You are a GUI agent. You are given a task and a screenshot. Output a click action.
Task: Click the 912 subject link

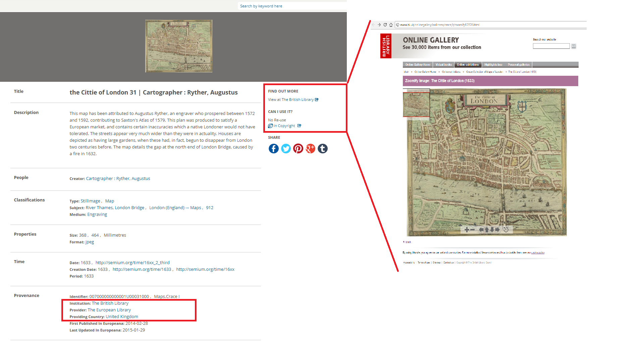click(x=210, y=208)
